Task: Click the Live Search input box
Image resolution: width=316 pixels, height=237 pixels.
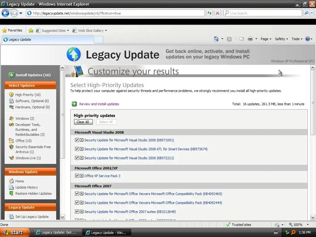Action: point(263,13)
